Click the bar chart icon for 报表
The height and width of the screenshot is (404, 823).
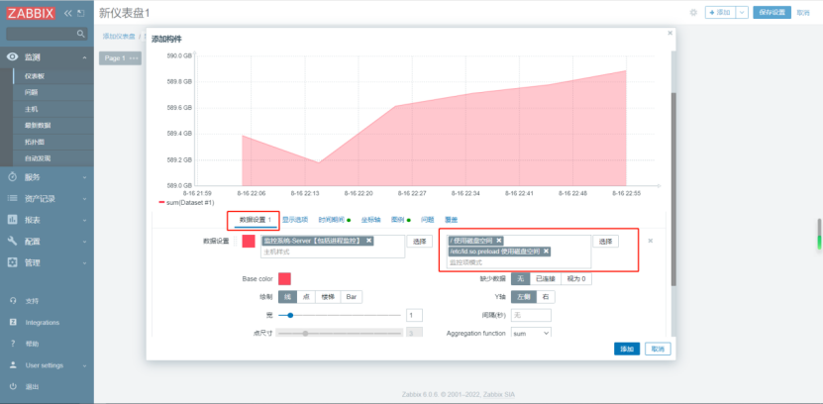click(13, 220)
